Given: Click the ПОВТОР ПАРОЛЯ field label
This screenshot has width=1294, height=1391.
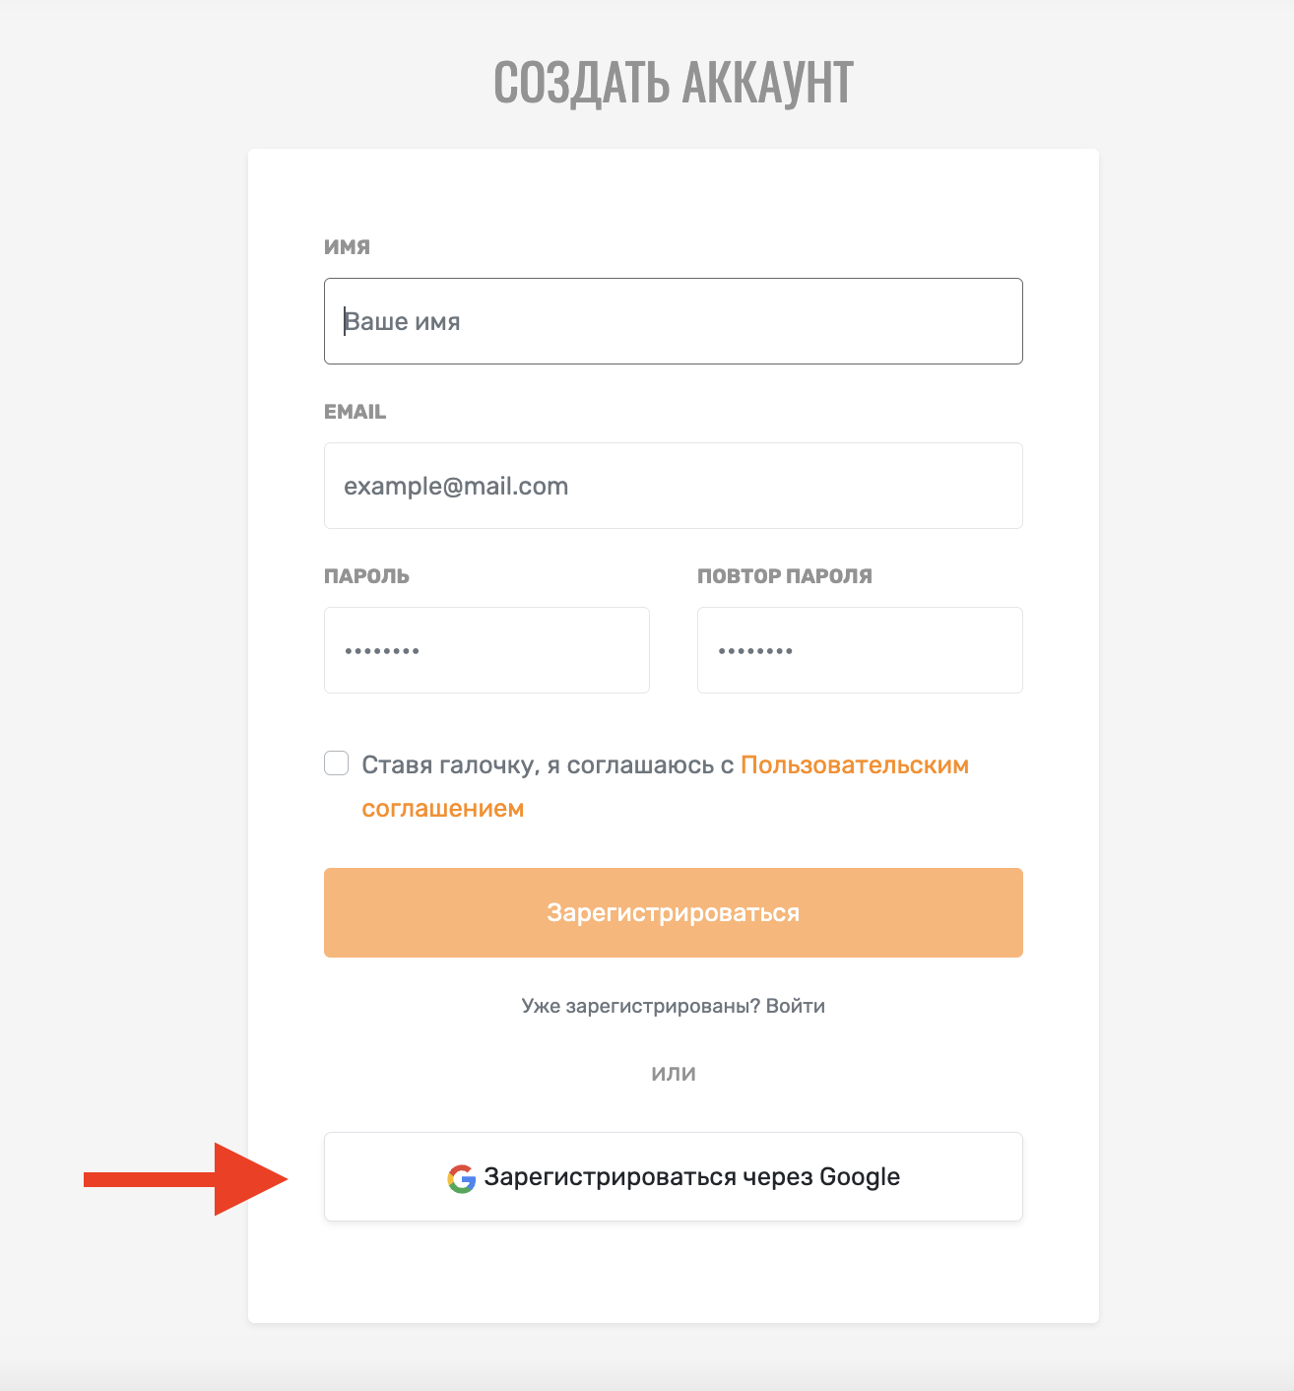Looking at the screenshot, I should [785, 576].
